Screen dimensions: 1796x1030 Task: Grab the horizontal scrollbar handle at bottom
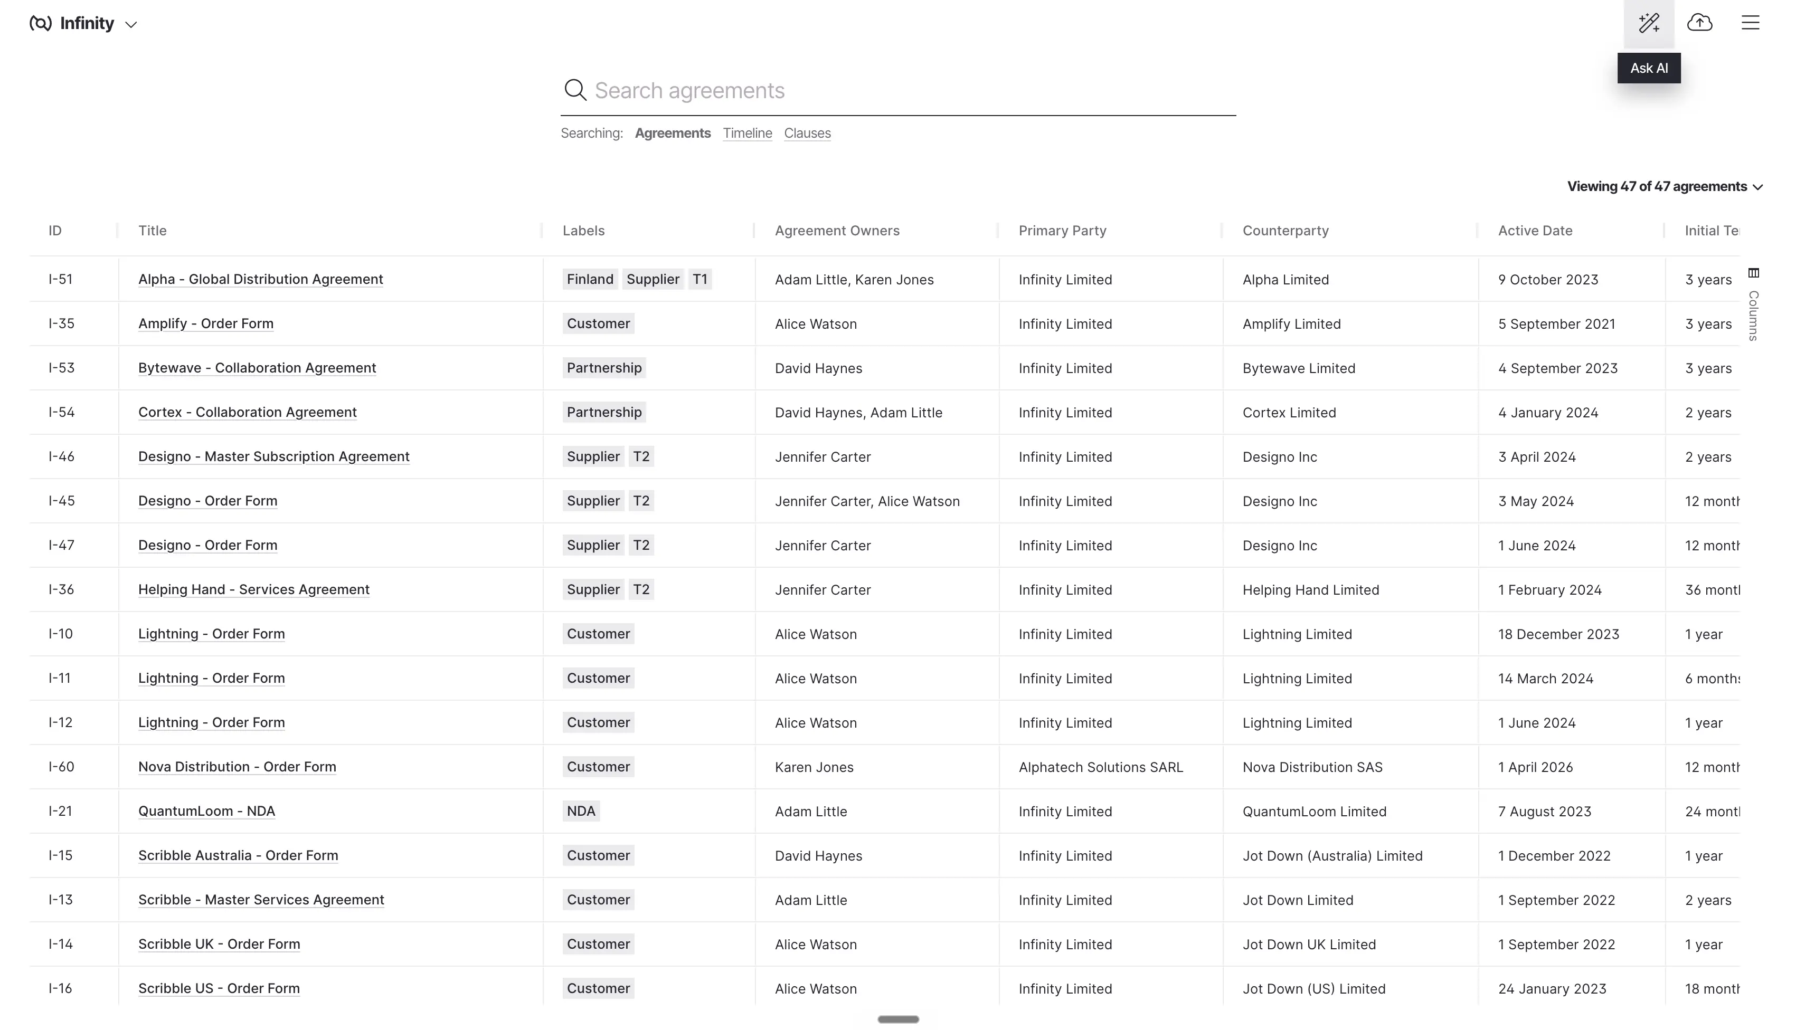tap(898, 1019)
